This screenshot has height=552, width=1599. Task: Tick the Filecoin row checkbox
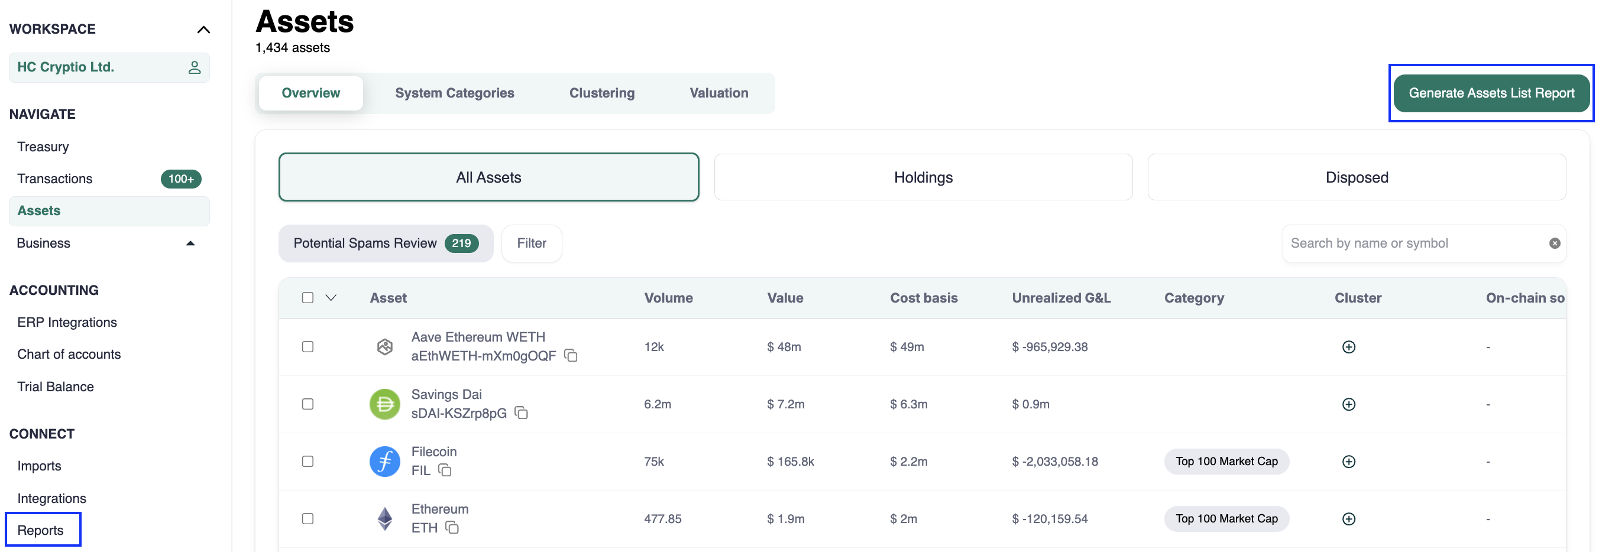pyautogui.click(x=307, y=462)
